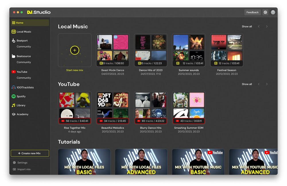287x186 pixels.
Task: Click Import mix in sidebar
Action: click(x=24, y=169)
